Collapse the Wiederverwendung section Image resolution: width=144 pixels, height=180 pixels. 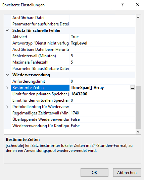click(7, 75)
